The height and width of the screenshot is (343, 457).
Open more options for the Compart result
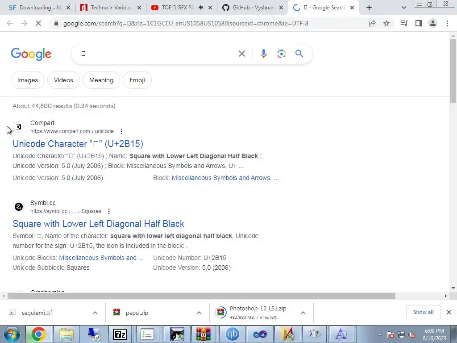click(x=121, y=132)
